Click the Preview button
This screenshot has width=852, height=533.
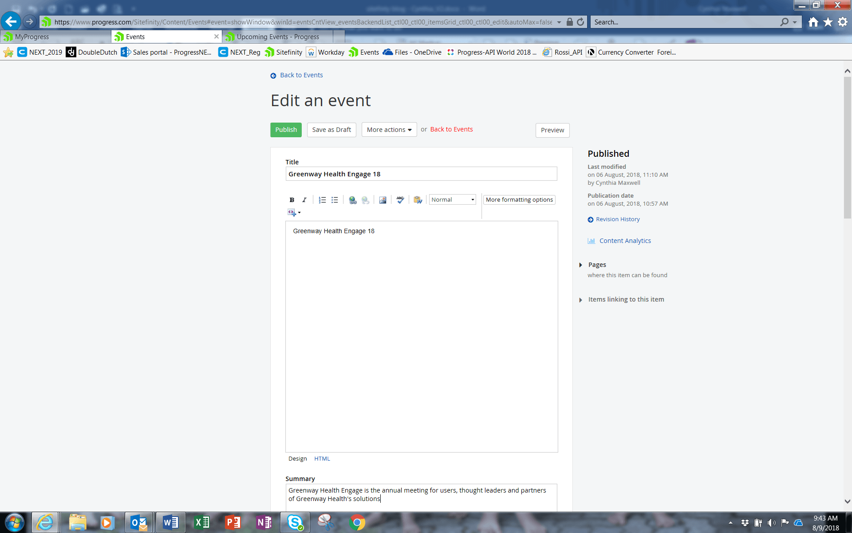pos(552,130)
